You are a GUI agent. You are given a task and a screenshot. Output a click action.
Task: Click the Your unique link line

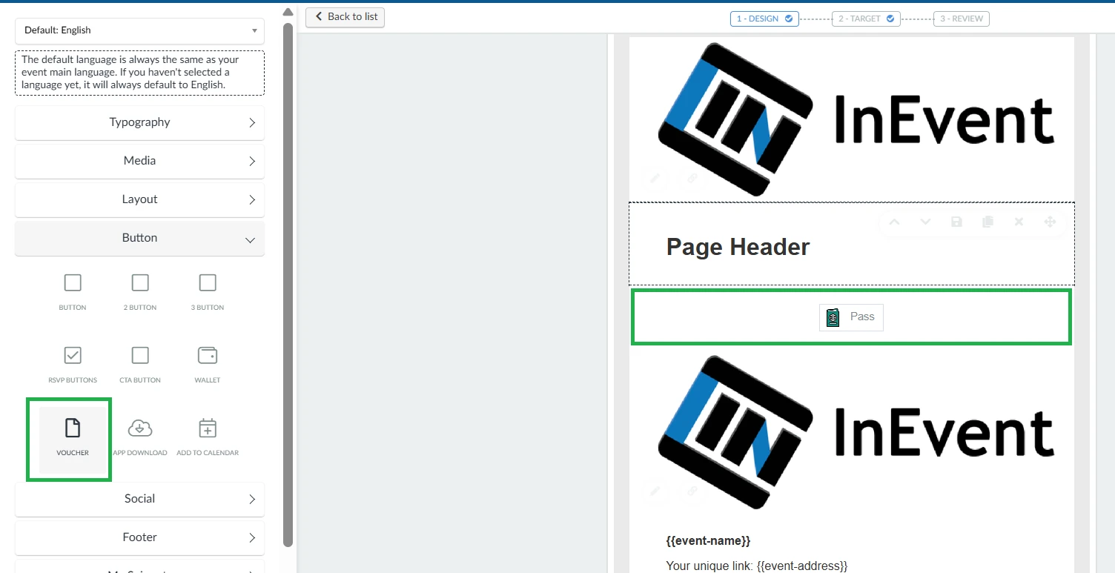click(757, 566)
